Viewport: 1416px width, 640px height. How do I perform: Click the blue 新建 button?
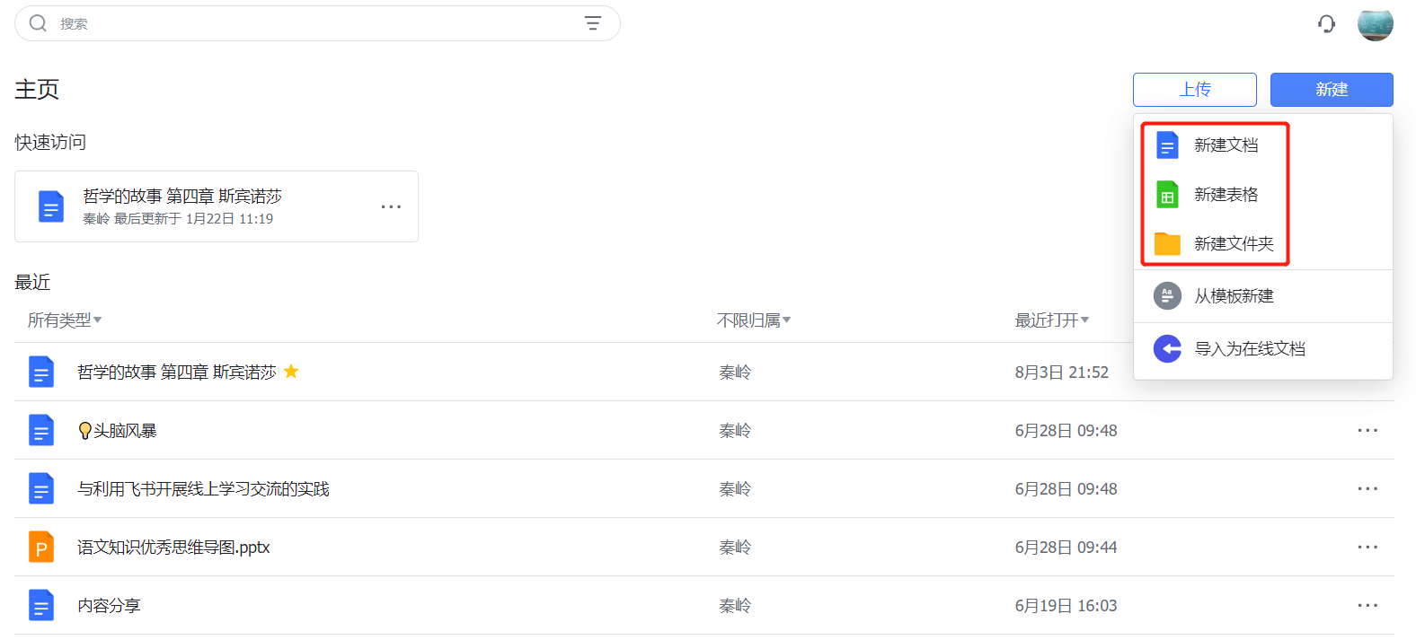click(x=1332, y=90)
